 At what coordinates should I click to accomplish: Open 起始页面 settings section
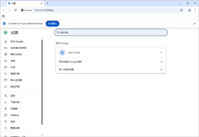[15, 87]
